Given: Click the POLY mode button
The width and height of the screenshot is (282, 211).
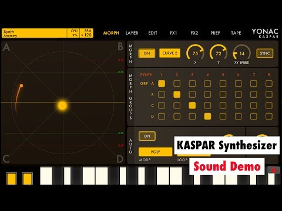Looking at the screenshot, I should [155, 152].
